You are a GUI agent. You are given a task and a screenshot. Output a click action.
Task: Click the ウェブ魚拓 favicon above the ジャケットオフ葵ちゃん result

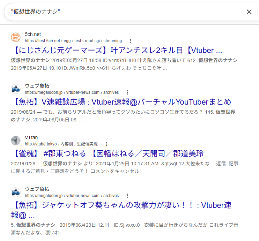[x=16, y=192]
